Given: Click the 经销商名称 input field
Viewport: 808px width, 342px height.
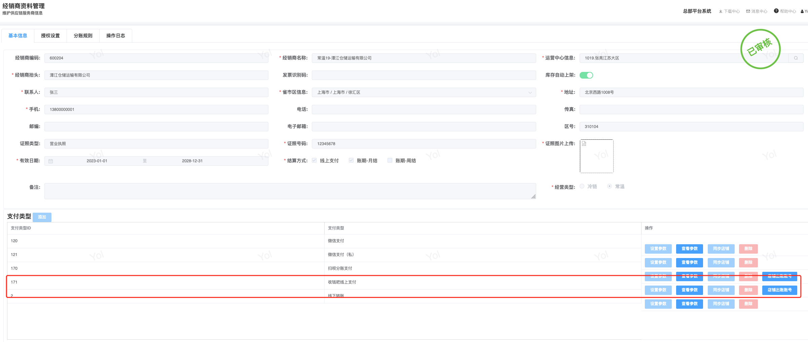Looking at the screenshot, I should [x=424, y=58].
